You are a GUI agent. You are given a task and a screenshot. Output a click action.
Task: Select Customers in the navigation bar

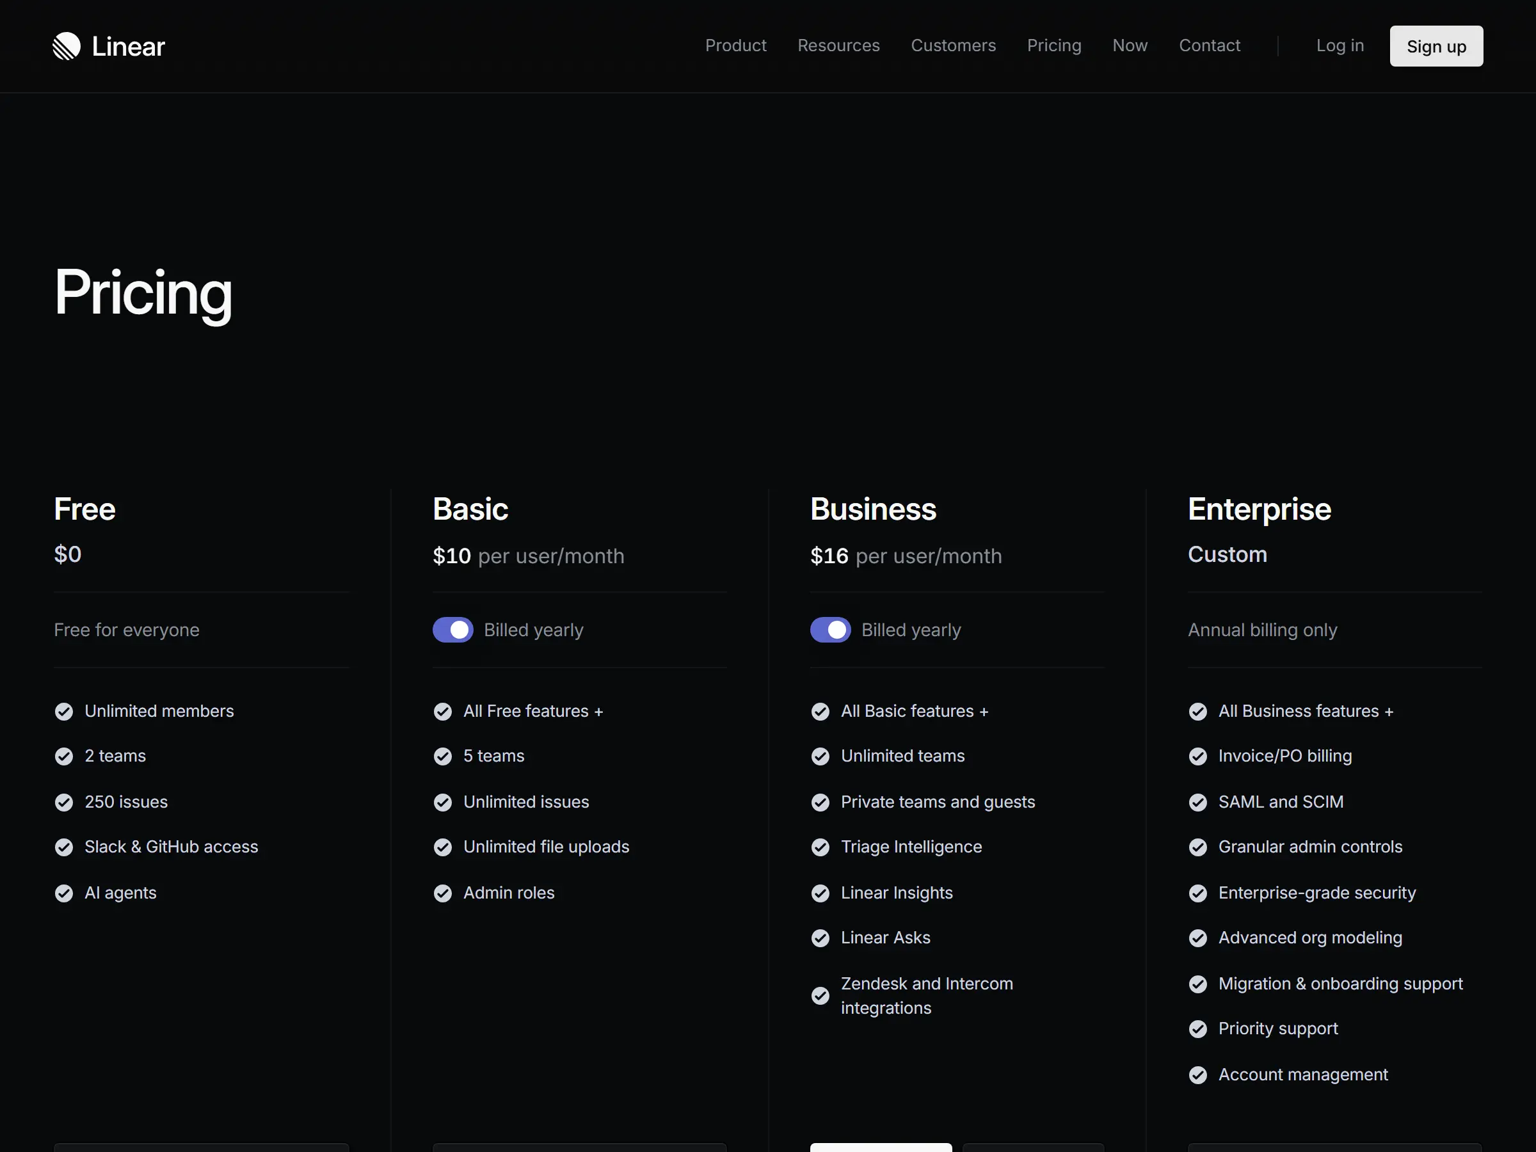click(953, 46)
